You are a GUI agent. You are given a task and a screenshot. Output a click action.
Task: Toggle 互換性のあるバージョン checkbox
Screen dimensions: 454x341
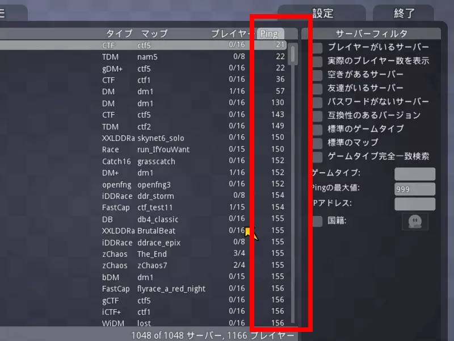click(x=318, y=116)
